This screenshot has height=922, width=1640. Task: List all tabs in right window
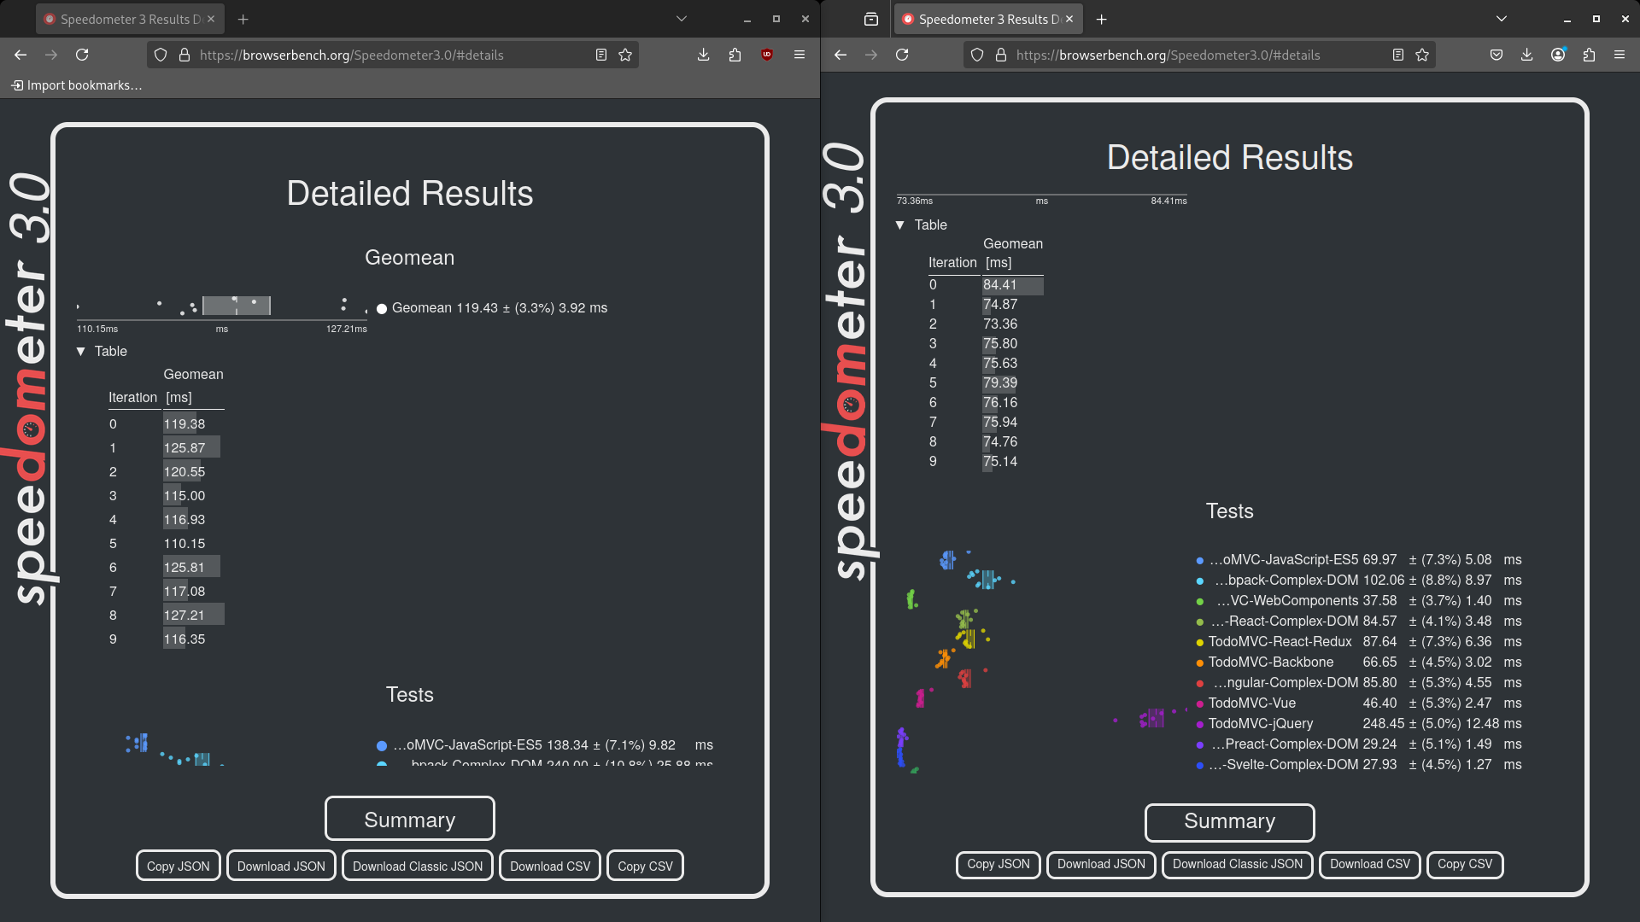pos(1502,19)
